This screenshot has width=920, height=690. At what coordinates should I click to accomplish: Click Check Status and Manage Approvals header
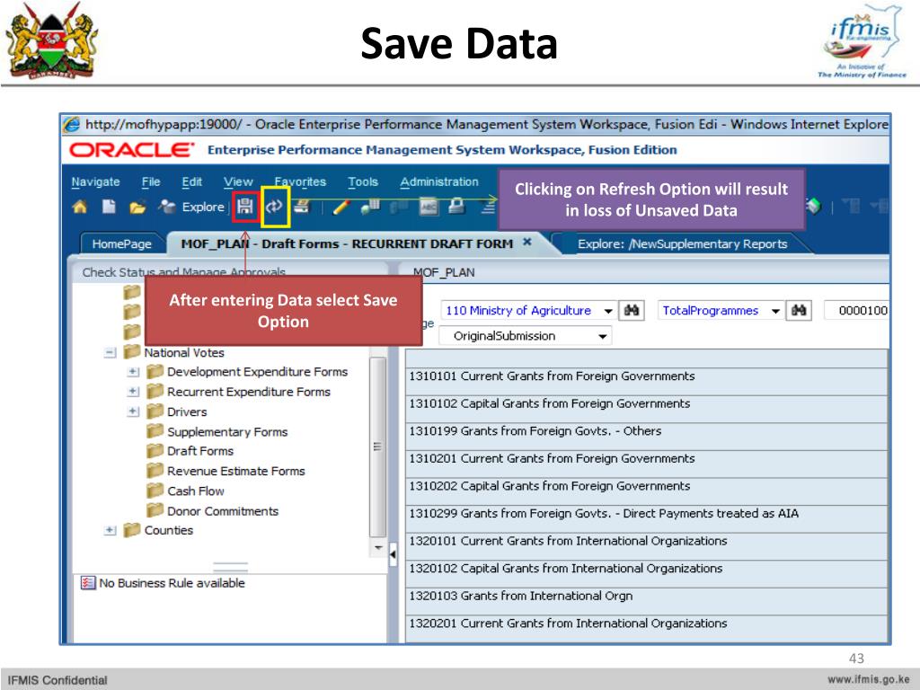(x=183, y=272)
